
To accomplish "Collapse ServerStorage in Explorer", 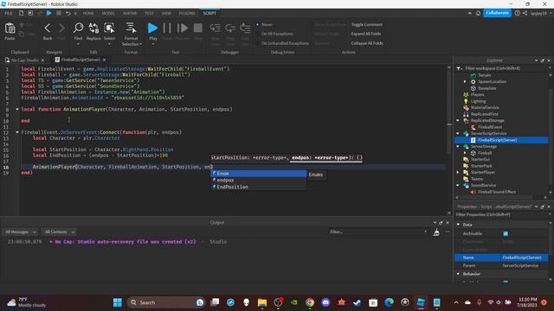I will click(x=458, y=146).
